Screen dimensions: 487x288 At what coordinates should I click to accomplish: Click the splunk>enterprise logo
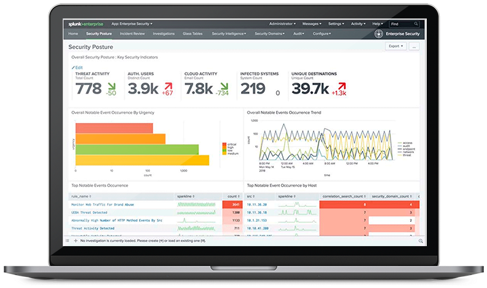85,24
